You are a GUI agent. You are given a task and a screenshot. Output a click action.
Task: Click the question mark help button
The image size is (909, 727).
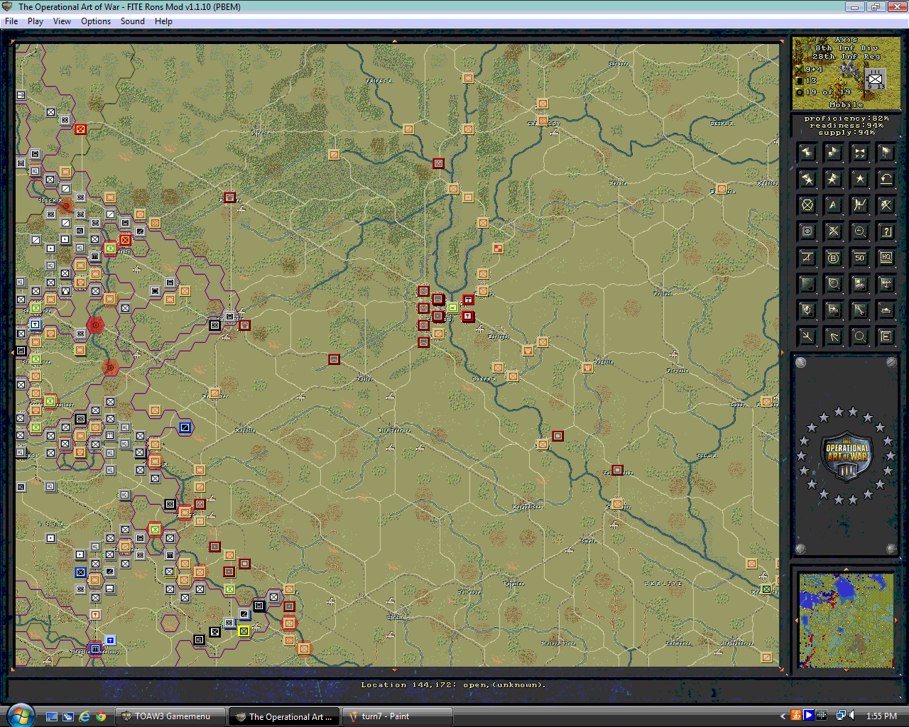pyautogui.click(x=886, y=231)
